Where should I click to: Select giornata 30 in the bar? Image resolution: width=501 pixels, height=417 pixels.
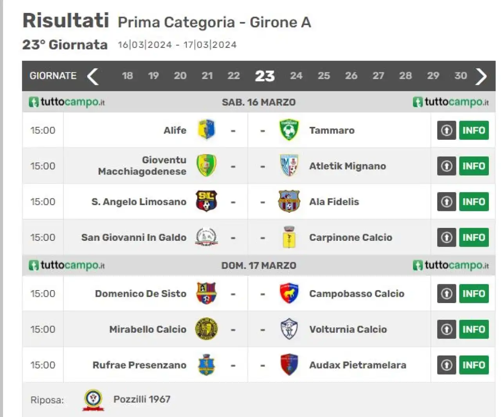(x=461, y=76)
